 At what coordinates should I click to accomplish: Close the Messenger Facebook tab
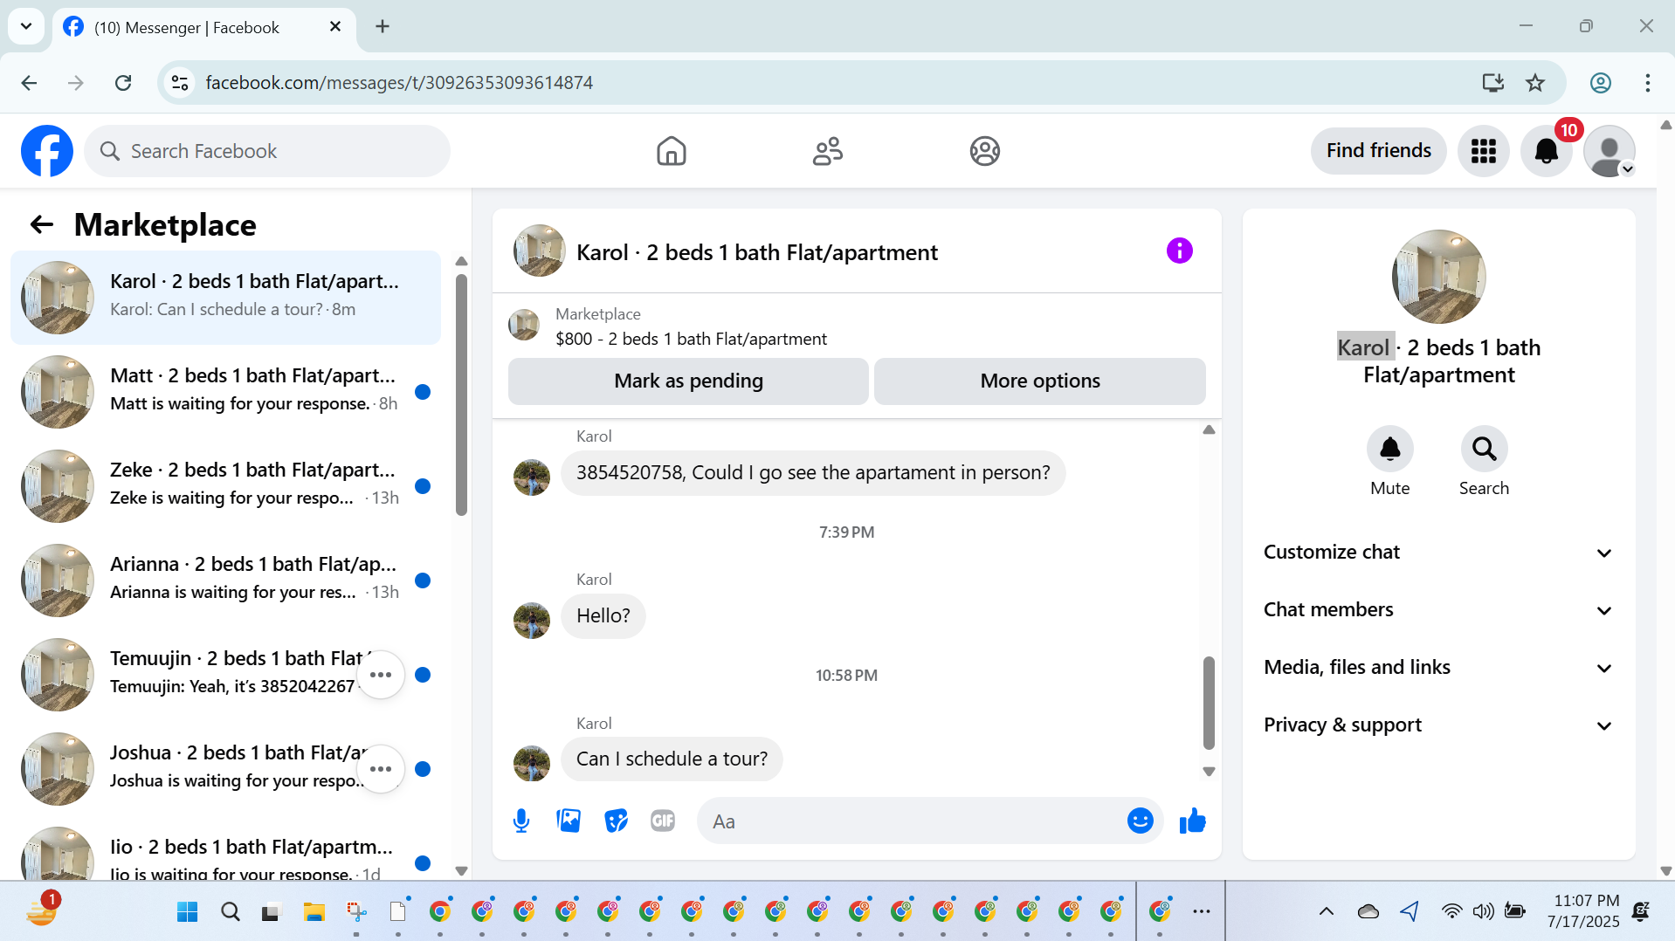pos(334,27)
